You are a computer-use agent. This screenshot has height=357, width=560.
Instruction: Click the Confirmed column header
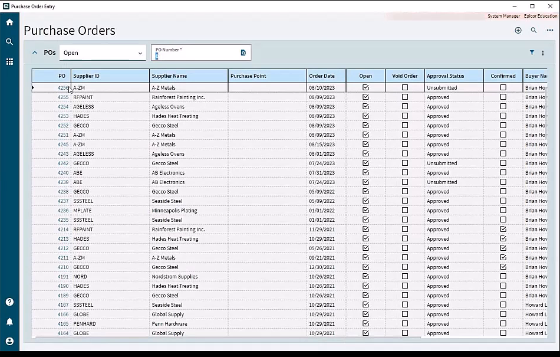503,76
